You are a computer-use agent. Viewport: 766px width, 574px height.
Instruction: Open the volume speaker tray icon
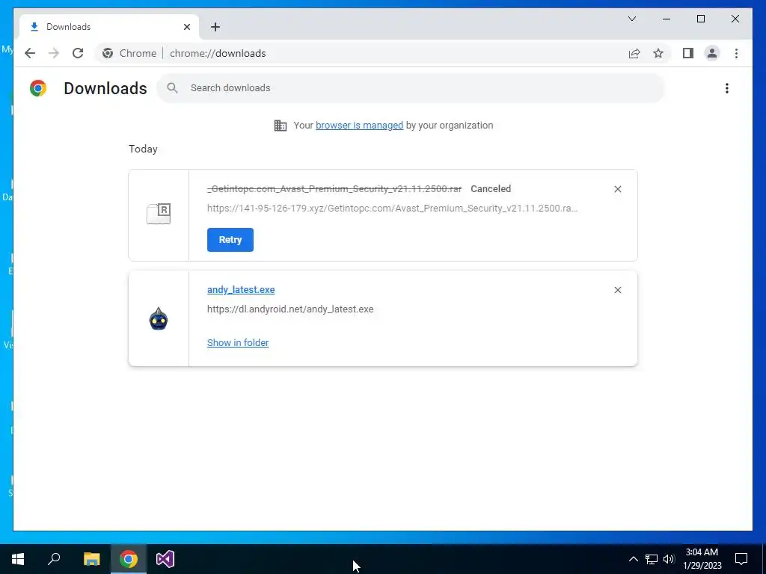pos(669,559)
